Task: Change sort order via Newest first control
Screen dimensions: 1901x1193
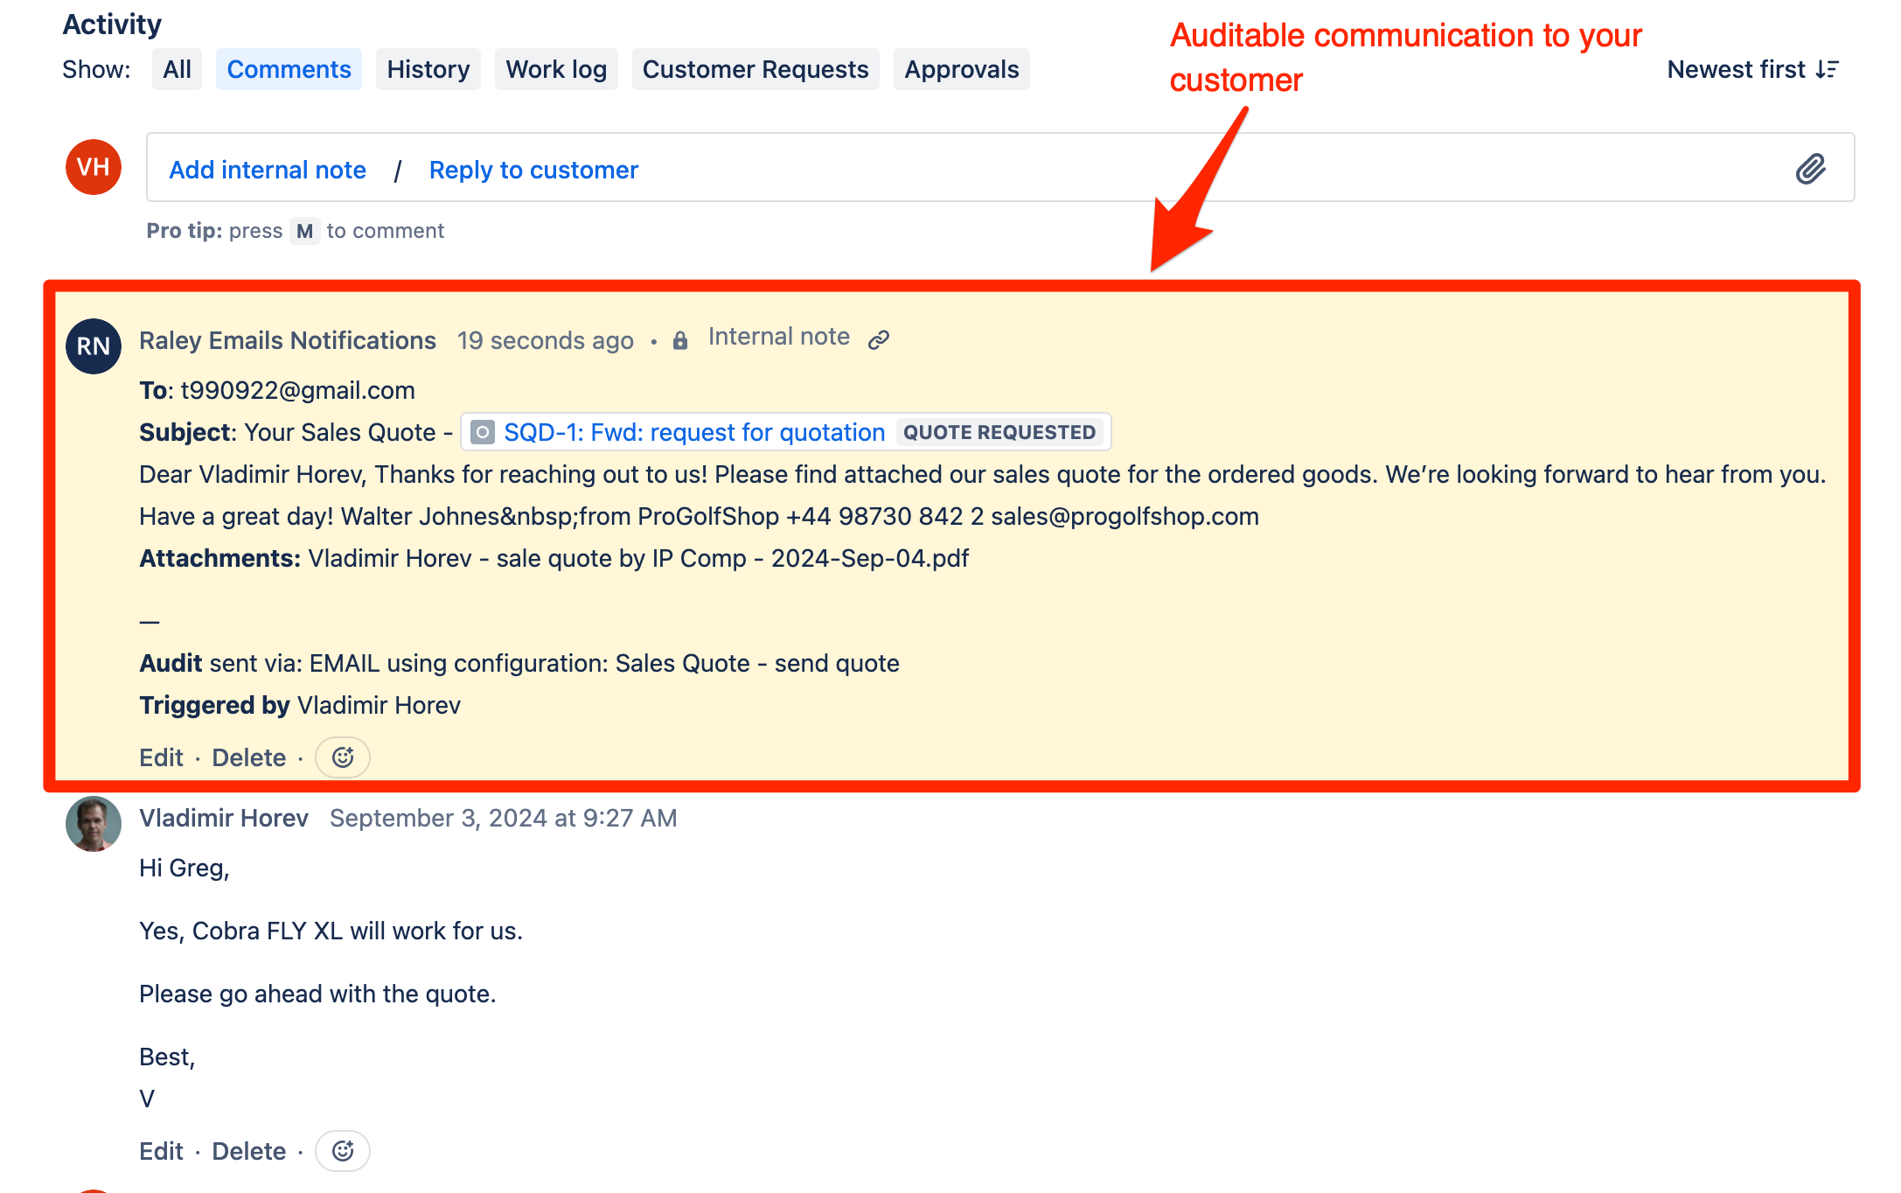Action: pos(1751,68)
